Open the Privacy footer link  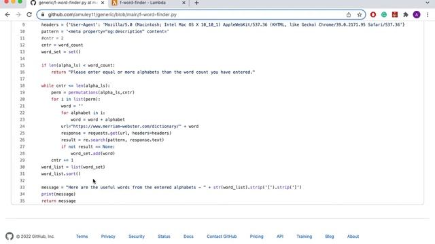108,237
